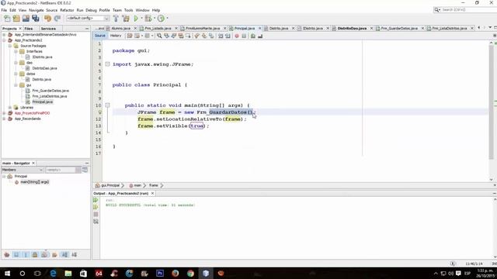Click the Navigator filter text field
This screenshot has width=497, height=279.
click(x=61, y=170)
